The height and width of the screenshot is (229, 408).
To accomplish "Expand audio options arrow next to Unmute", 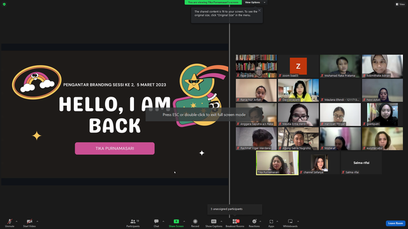I will click(17, 221).
